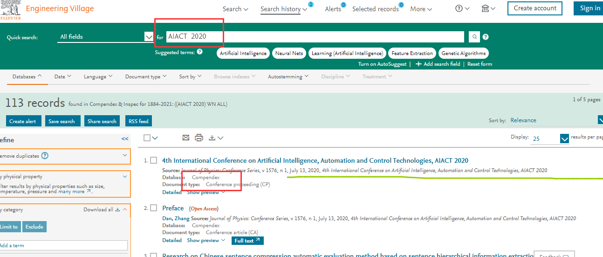Open the Language filter dropdown

coord(98,76)
